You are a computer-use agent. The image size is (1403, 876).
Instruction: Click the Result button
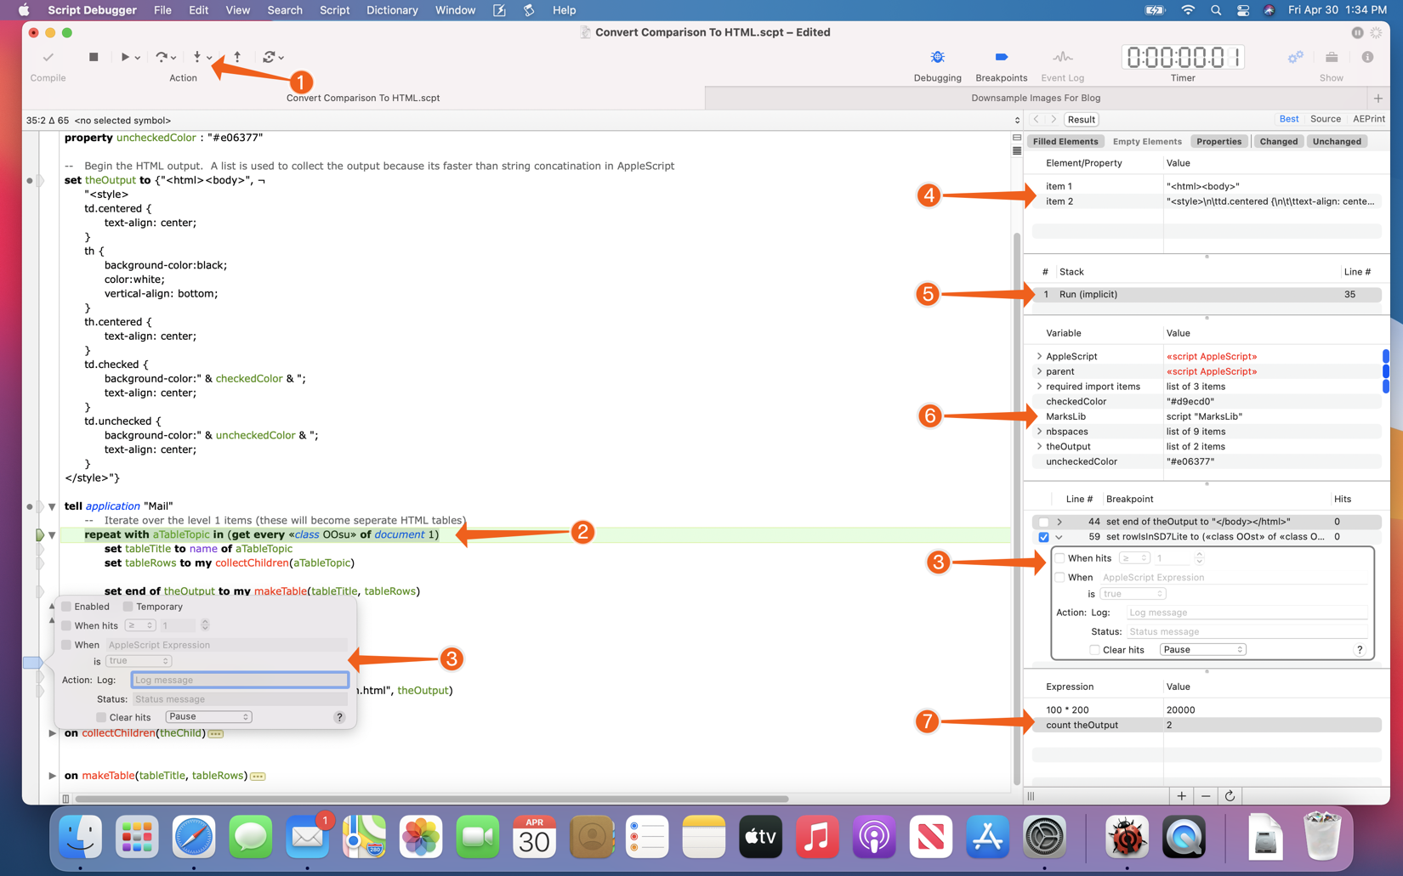pos(1081,120)
